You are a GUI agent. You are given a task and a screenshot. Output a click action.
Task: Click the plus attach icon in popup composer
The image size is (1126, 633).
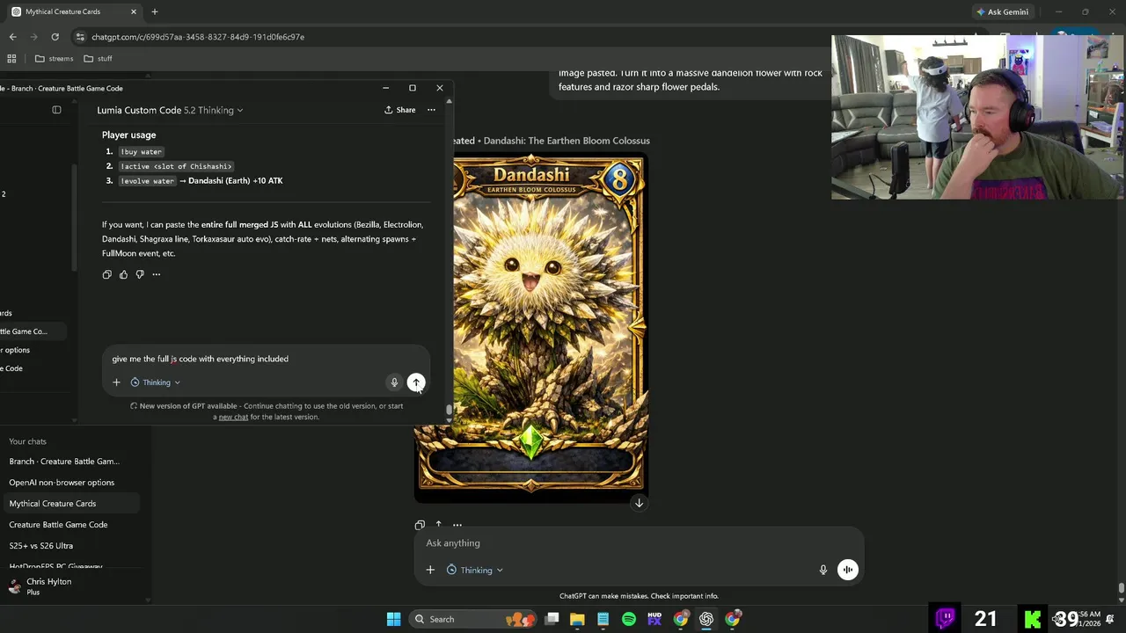click(116, 382)
